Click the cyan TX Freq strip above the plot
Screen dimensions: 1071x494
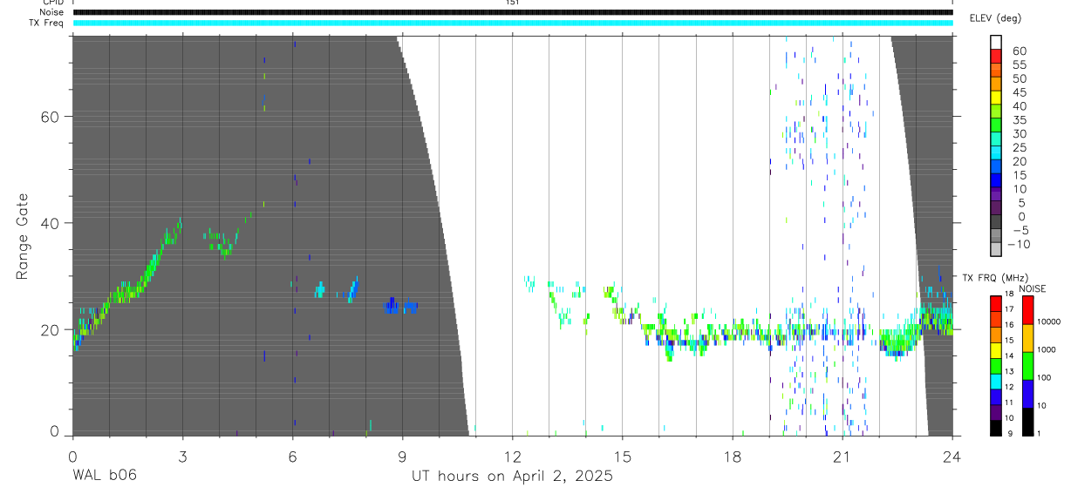(513, 23)
